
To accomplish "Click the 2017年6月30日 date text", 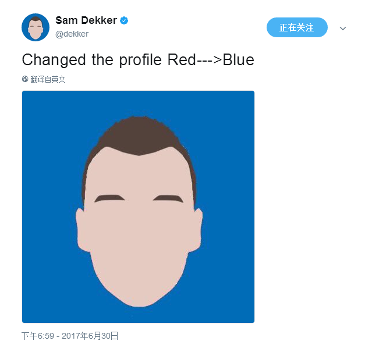I will click(x=90, y=336).
